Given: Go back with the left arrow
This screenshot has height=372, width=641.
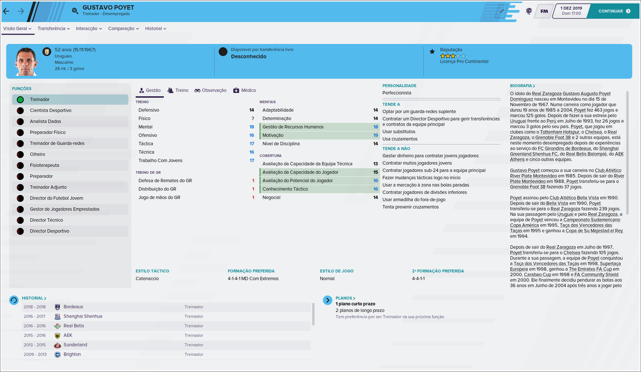Looking at the screenshot, I should (x=6, y=11).
